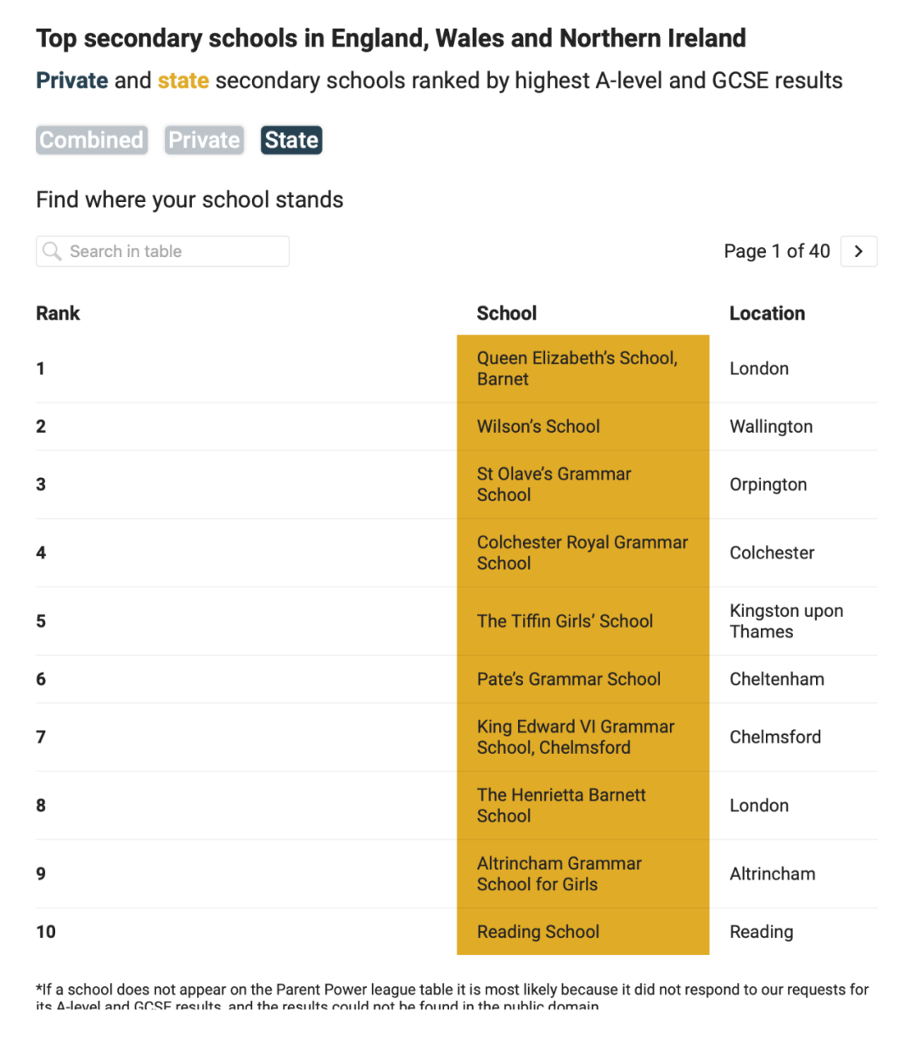Select Pate's Grammar School entry

click(569, 679)
